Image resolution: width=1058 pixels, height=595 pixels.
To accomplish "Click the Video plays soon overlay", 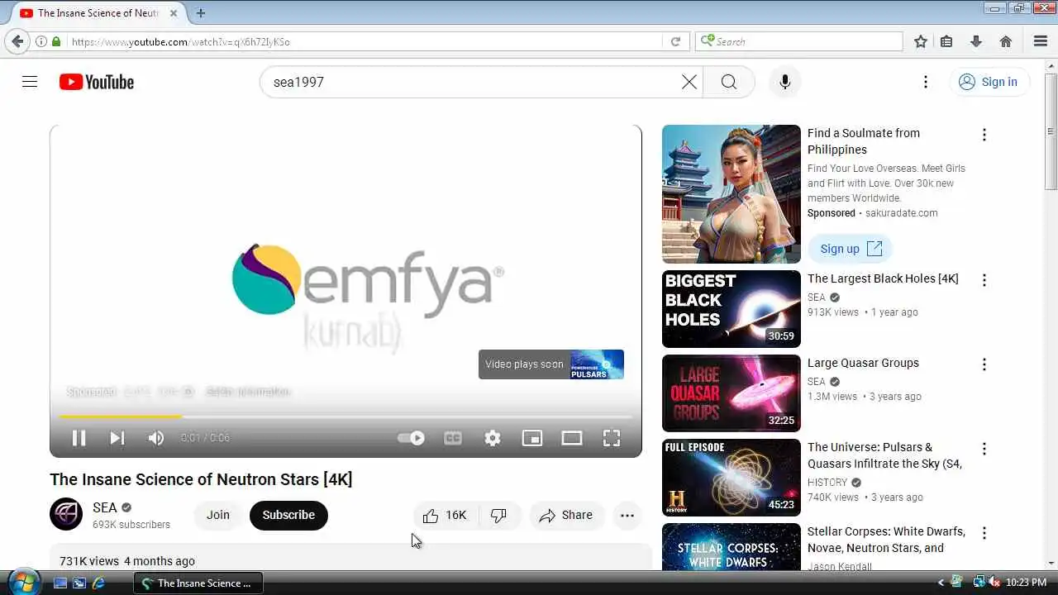I will pyautogui.click(x=551, y=364).
